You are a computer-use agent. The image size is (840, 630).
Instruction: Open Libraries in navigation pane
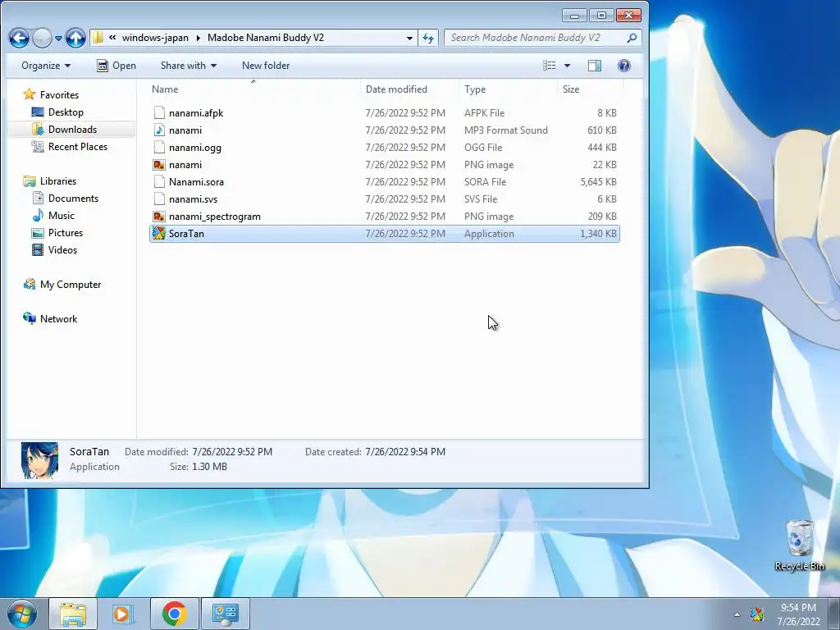click(x=58, y=181)
